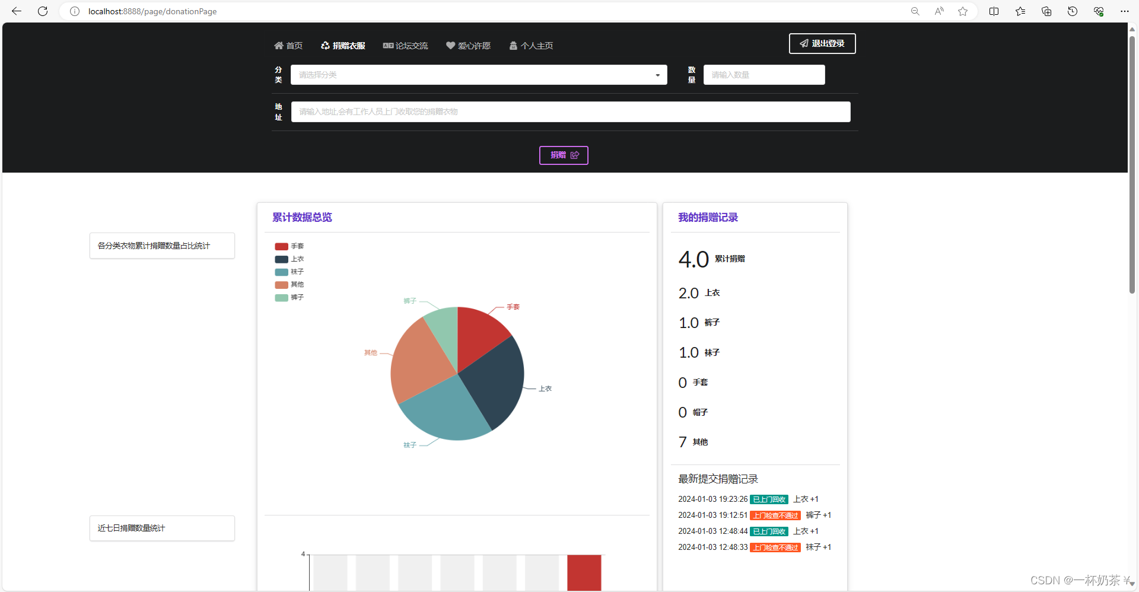Open the 捐赠衣服 donate clothes tab
Screen dimensions: 1139x592
[x=343, y=46]
